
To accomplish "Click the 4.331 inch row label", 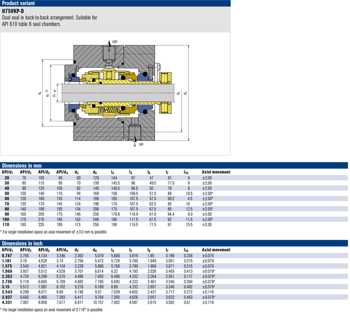I will [7, 303].
